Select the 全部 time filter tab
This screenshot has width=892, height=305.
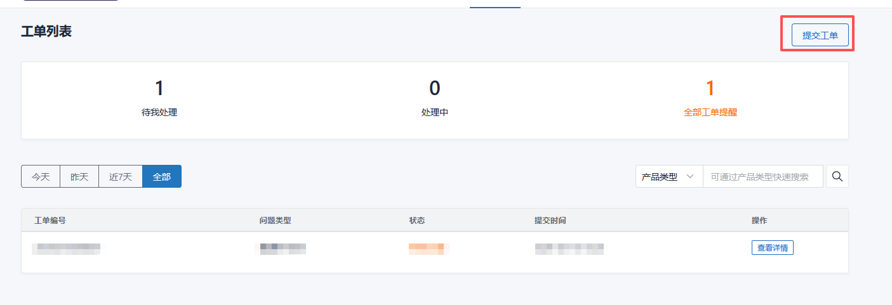coord(162,177)
